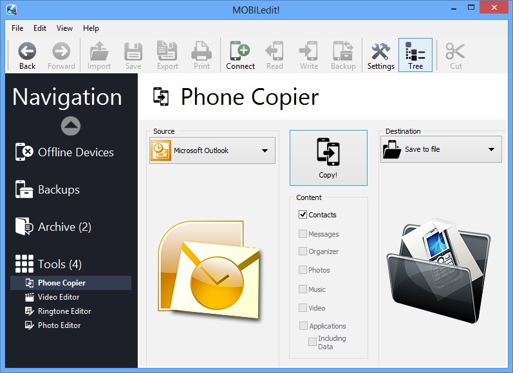Launch the Video Editor tool
The width and height of the screenshot is (513, 373).
(59, 297)
